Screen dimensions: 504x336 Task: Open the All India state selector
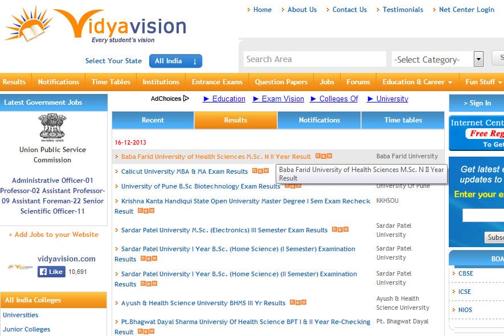coord(175,61)
